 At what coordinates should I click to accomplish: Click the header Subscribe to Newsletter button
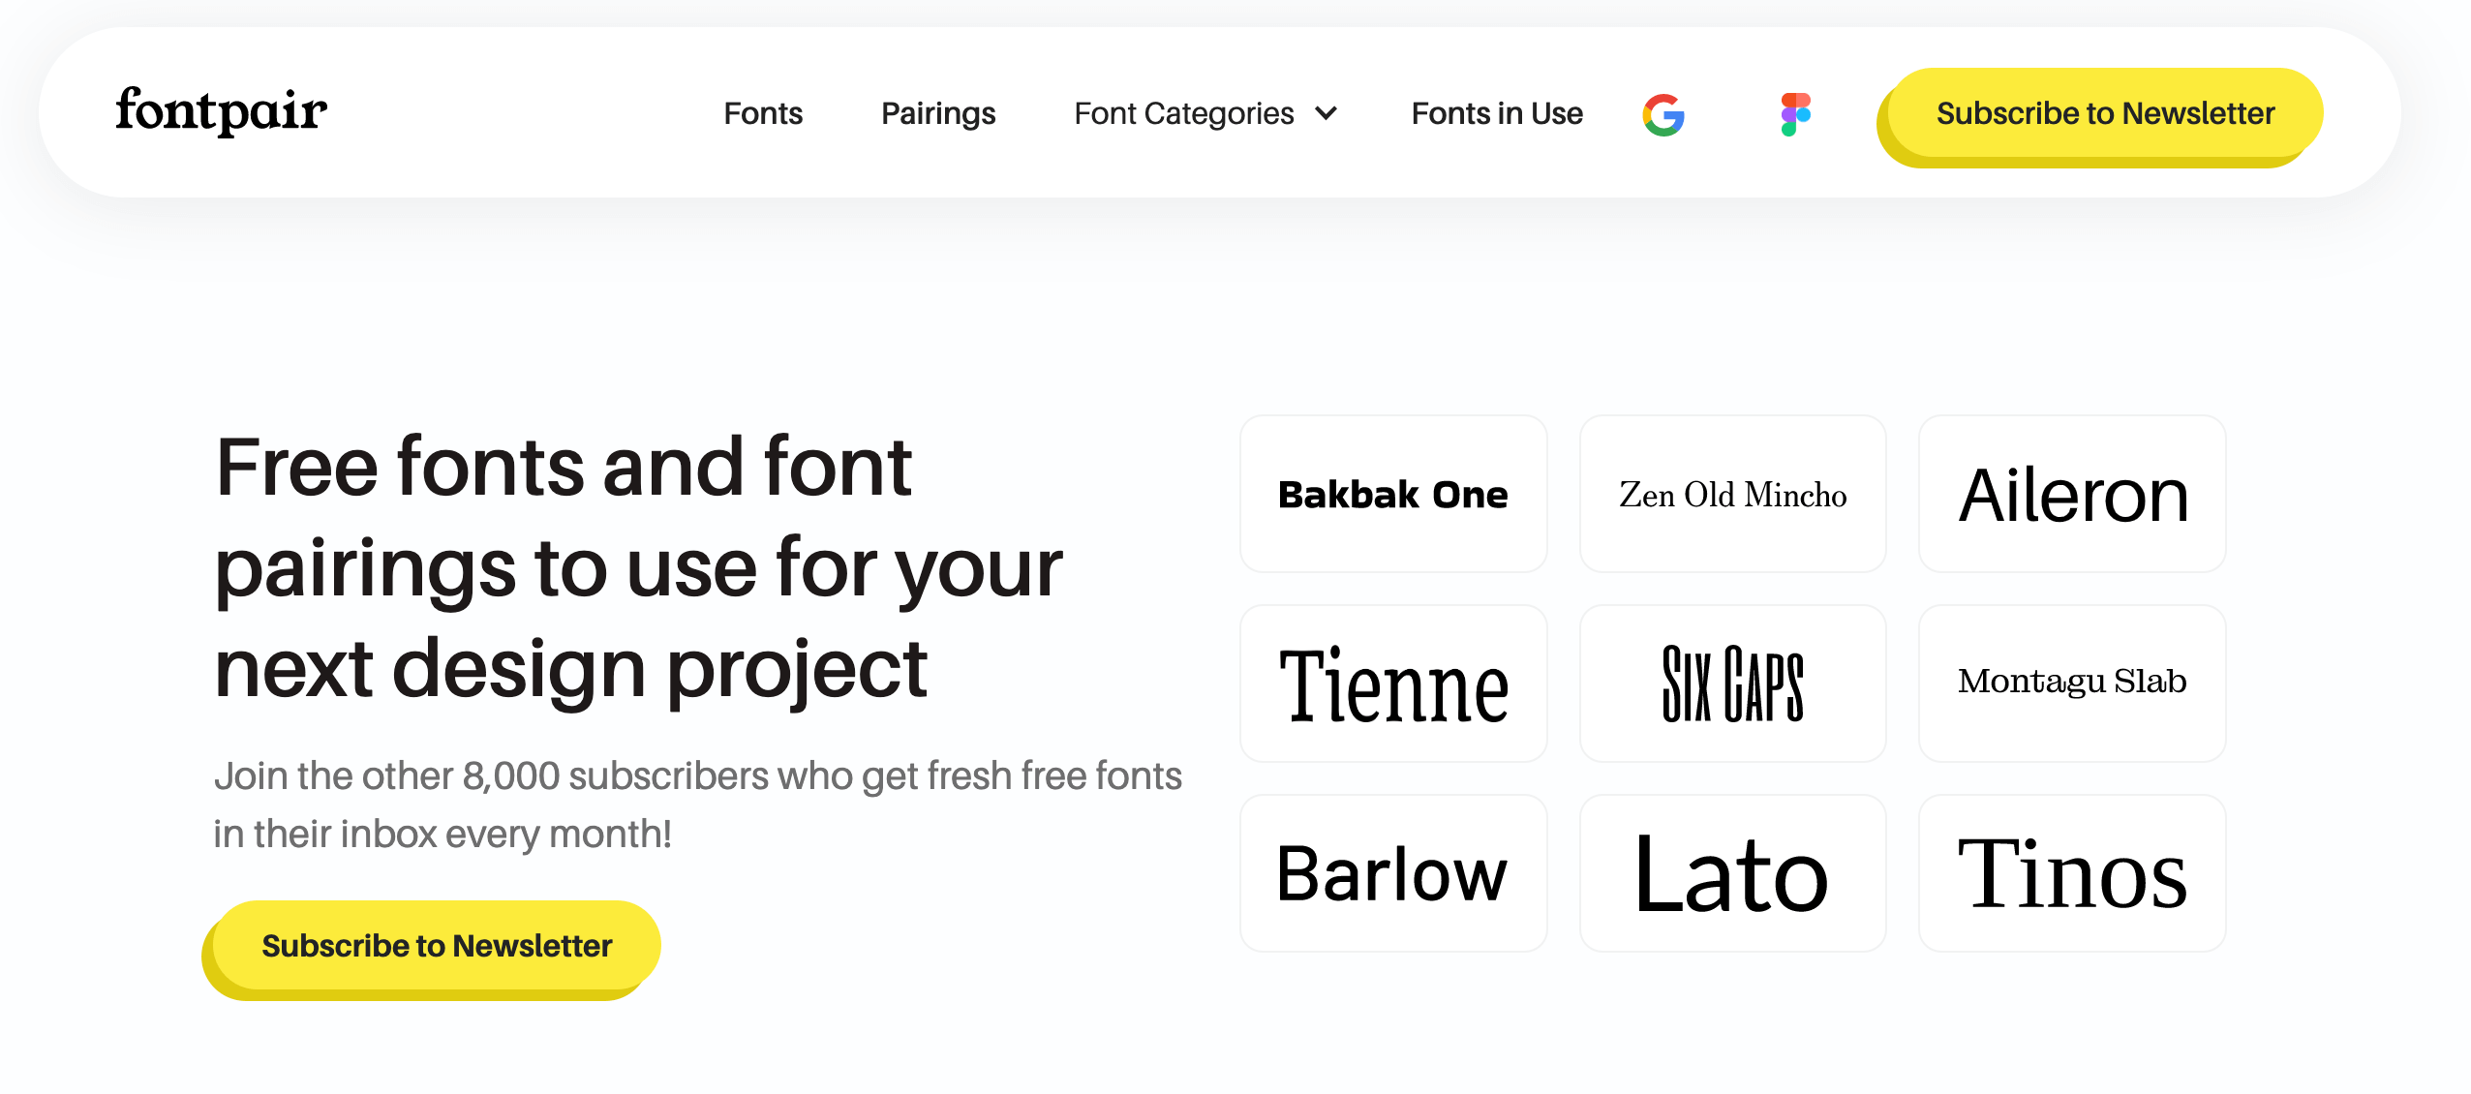[x=2104, y=113]
